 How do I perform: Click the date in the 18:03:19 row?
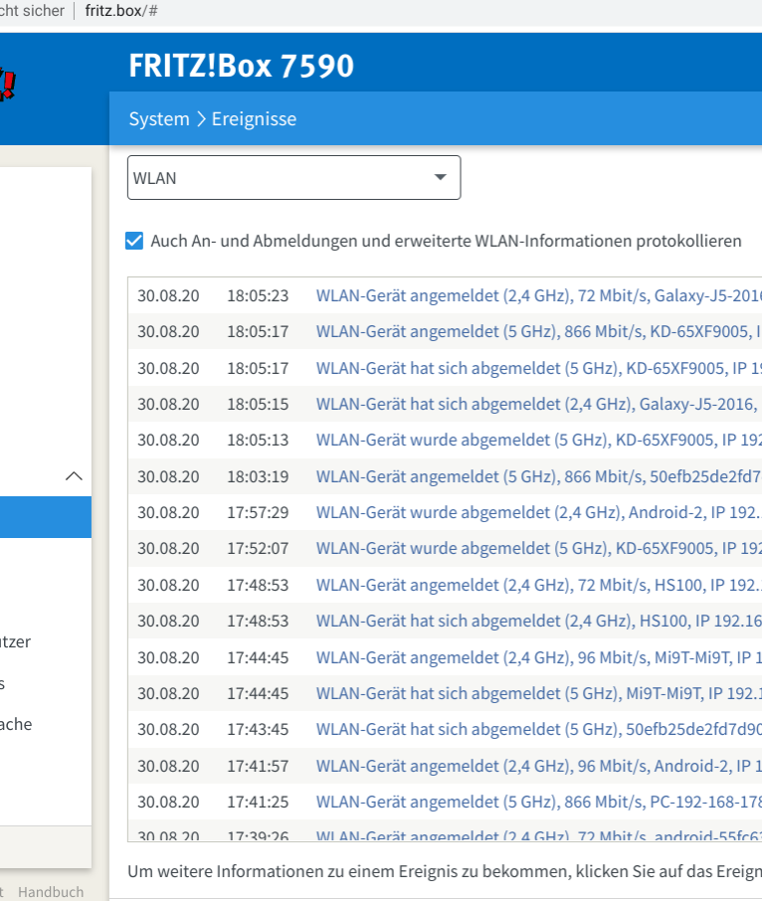[168, 476]
